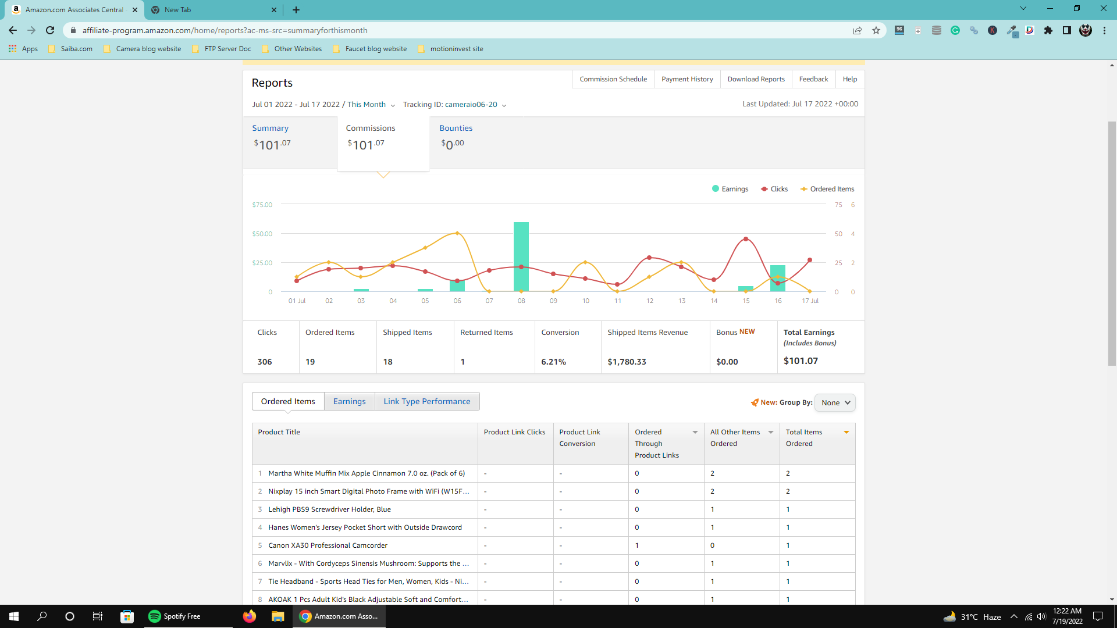
Task: Open the Chrome tab search chevron
Action: (1023, 9)
